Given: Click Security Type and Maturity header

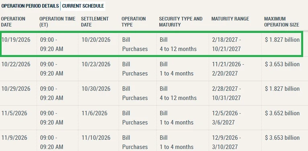Looking at the screenshot, I should [x=181, y=22].
